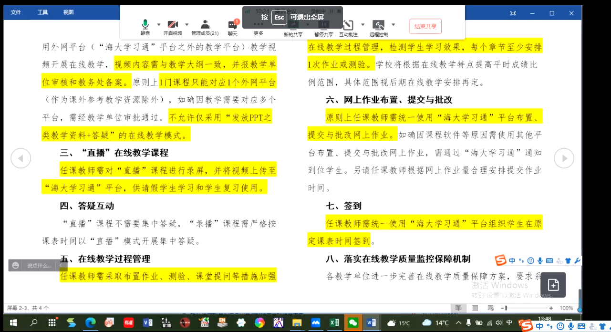Image resolution: width=611 pixels, height=332 pixels.
Task: Expand audio options arrow beside 静音
Action: 159,24
